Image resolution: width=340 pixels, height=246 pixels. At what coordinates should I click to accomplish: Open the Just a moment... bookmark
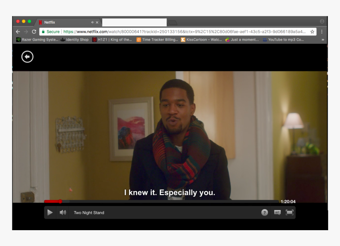coord(242,40)
